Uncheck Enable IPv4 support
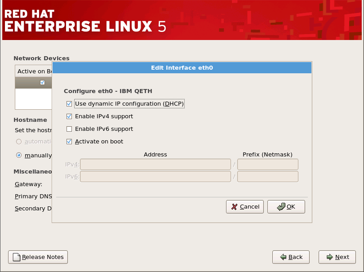The width and height of the screenshot is (364, 272). click(69, 116)
